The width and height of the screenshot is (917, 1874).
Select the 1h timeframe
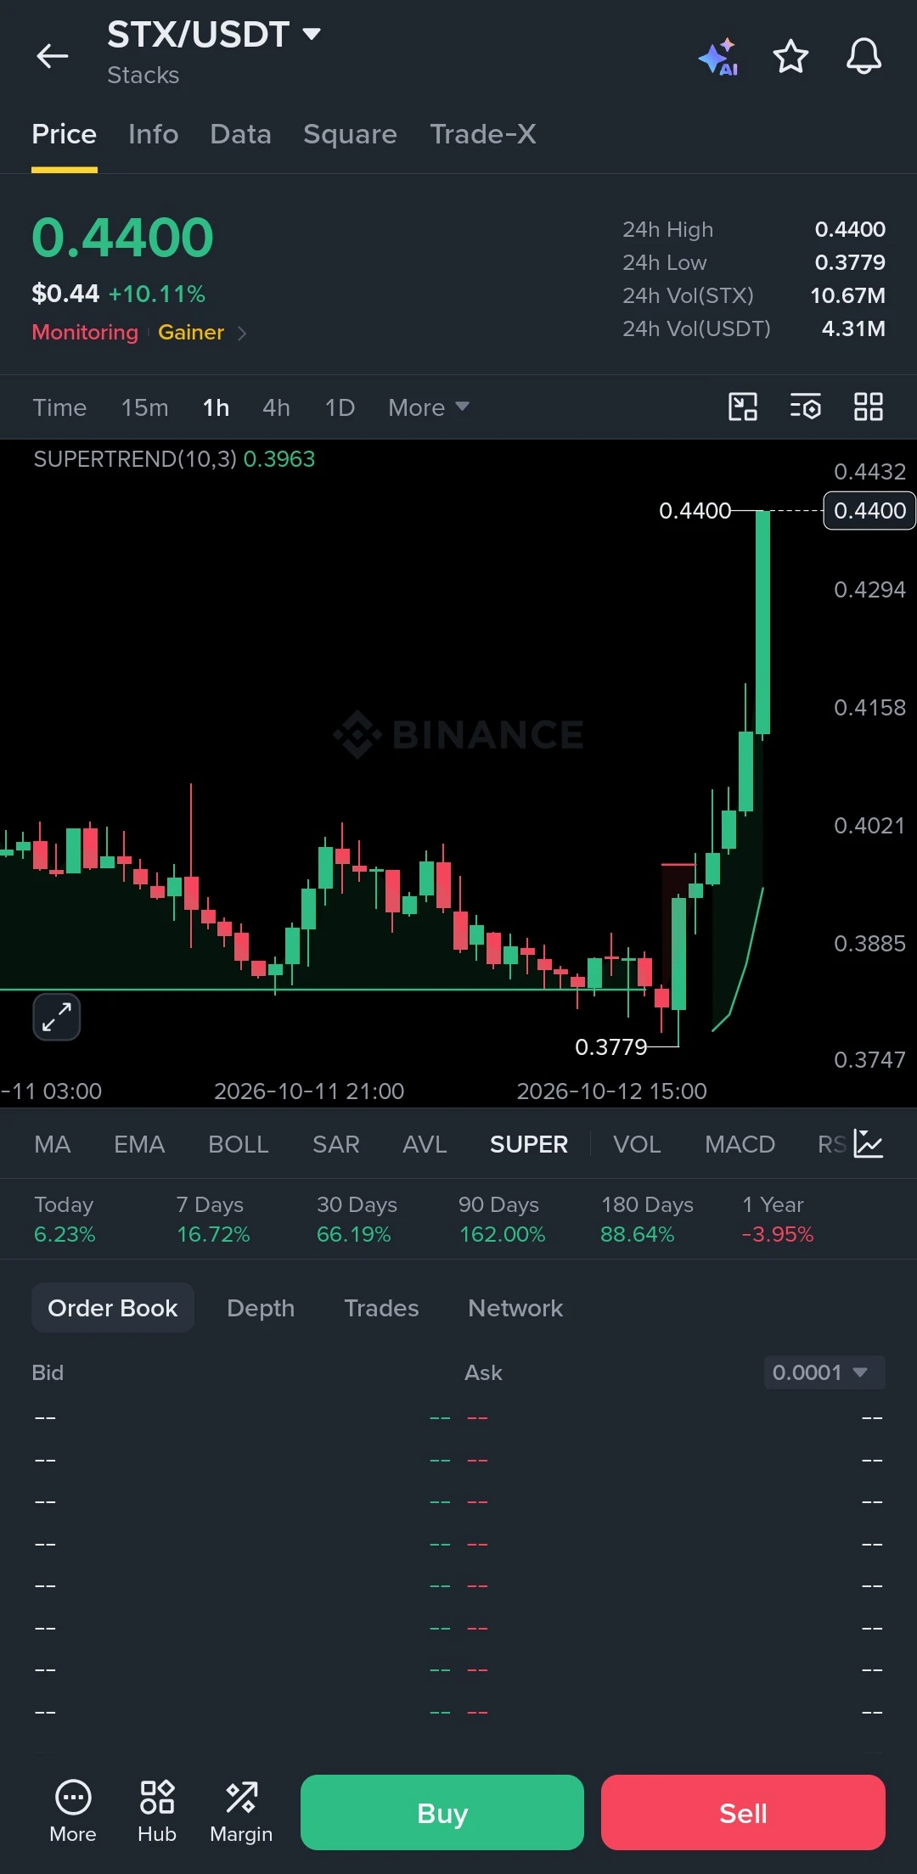(x=217, y=407)
